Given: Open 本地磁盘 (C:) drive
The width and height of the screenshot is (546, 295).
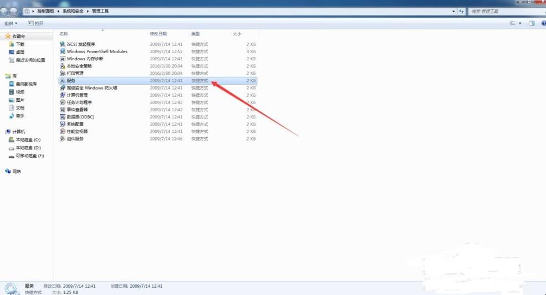Looking at the screenshot, I should pyautogui.click(x=25, y=140).
